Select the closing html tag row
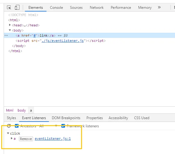175x154 pixels. point(15,51)
